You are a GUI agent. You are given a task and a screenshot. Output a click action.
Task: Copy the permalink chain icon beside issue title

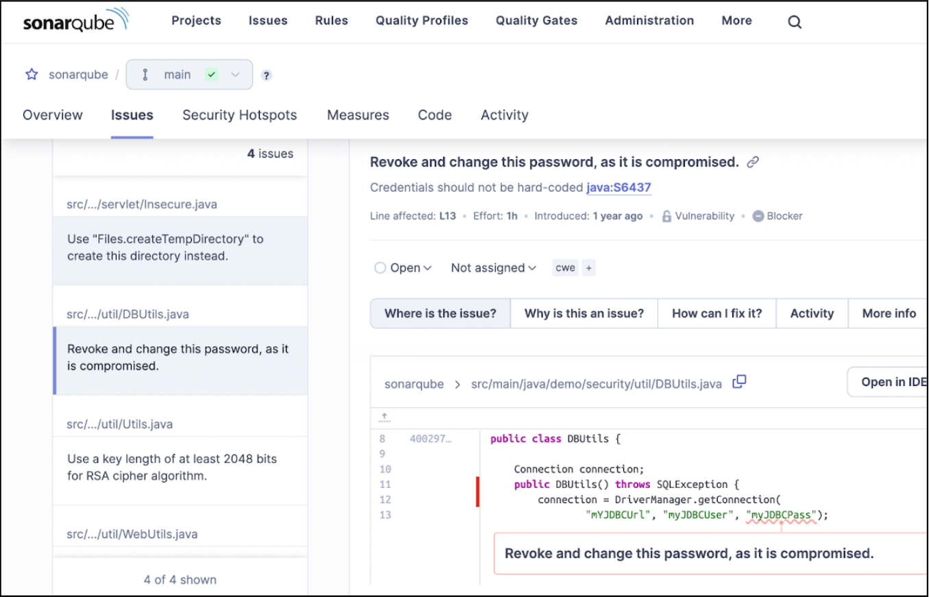coord(753,162)
